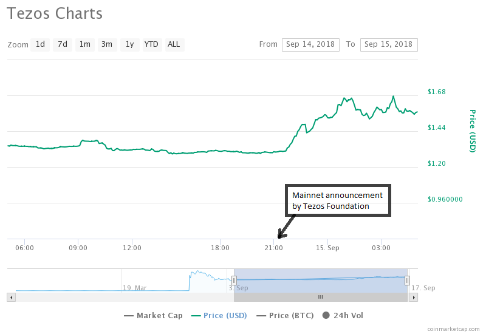
Task: Set chart zoom to 1y
Action: pyautogui.click(x=130, y=44)
